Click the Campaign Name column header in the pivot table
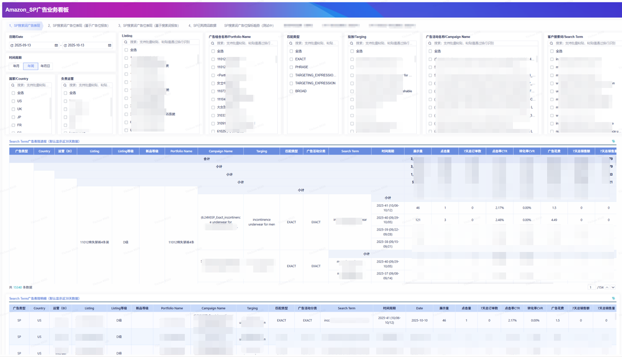 coord(221,151)
